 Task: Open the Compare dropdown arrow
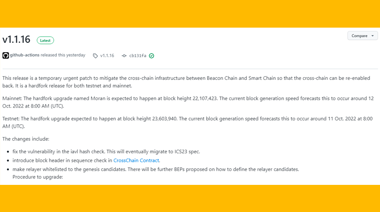coord(373,35)
